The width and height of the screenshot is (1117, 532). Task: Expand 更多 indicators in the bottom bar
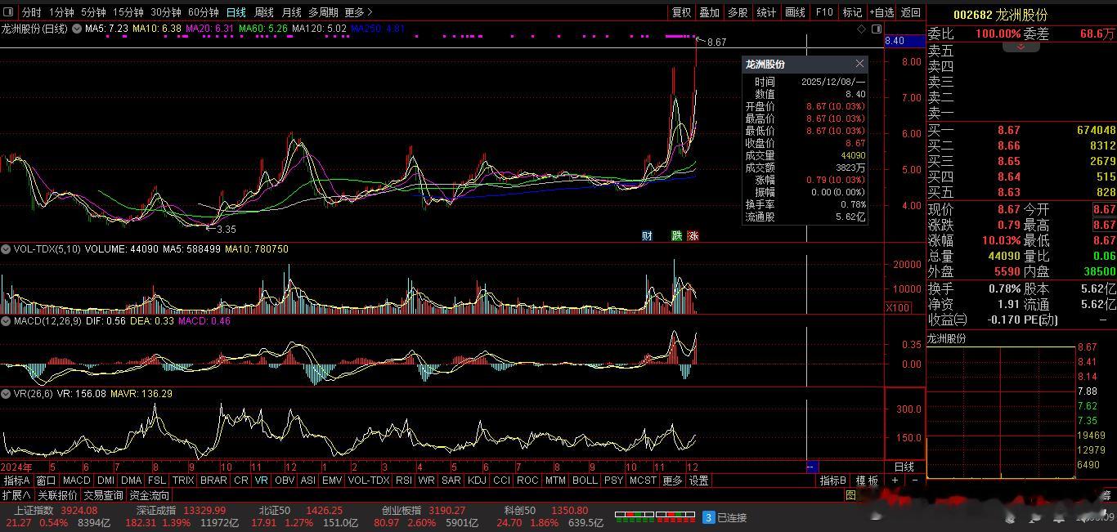672,481
